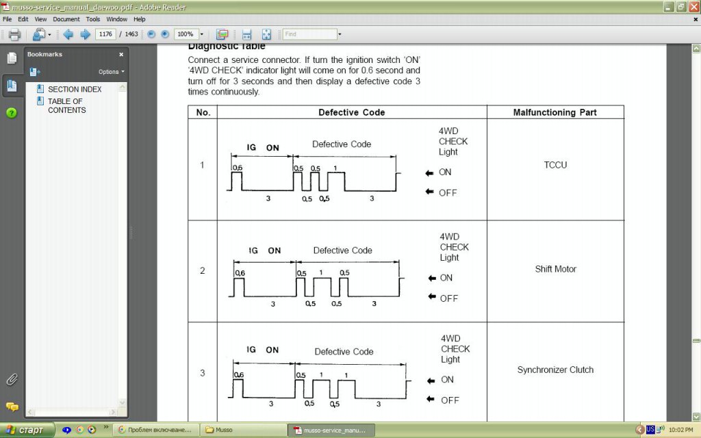This screenshot has width=701, height=438.
Task: Go to next page with right arrow
Action: tap(85, 34)
